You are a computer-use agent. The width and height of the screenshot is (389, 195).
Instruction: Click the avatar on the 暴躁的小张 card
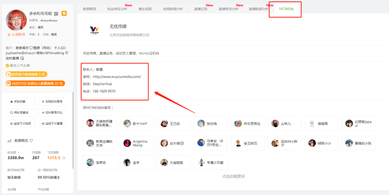(x=349, y=143)
